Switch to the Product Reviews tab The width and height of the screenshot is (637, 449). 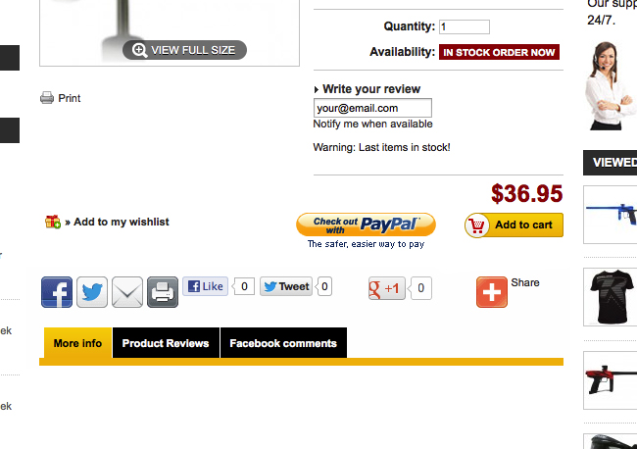point(166,343)
